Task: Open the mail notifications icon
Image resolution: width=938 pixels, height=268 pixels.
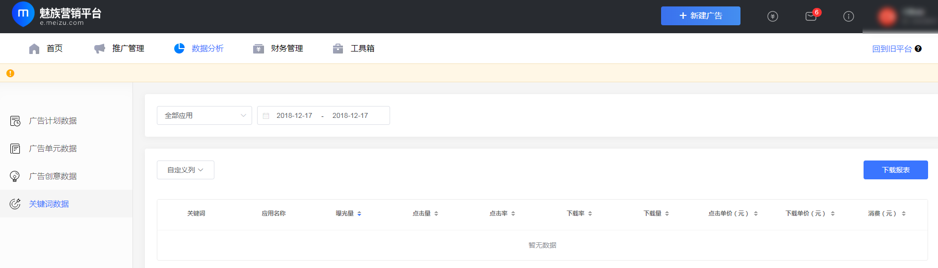Action: pyautogui.click(x=811, y=16)
